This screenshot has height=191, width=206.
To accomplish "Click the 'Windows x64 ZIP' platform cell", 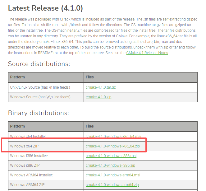I will point(46,146).
